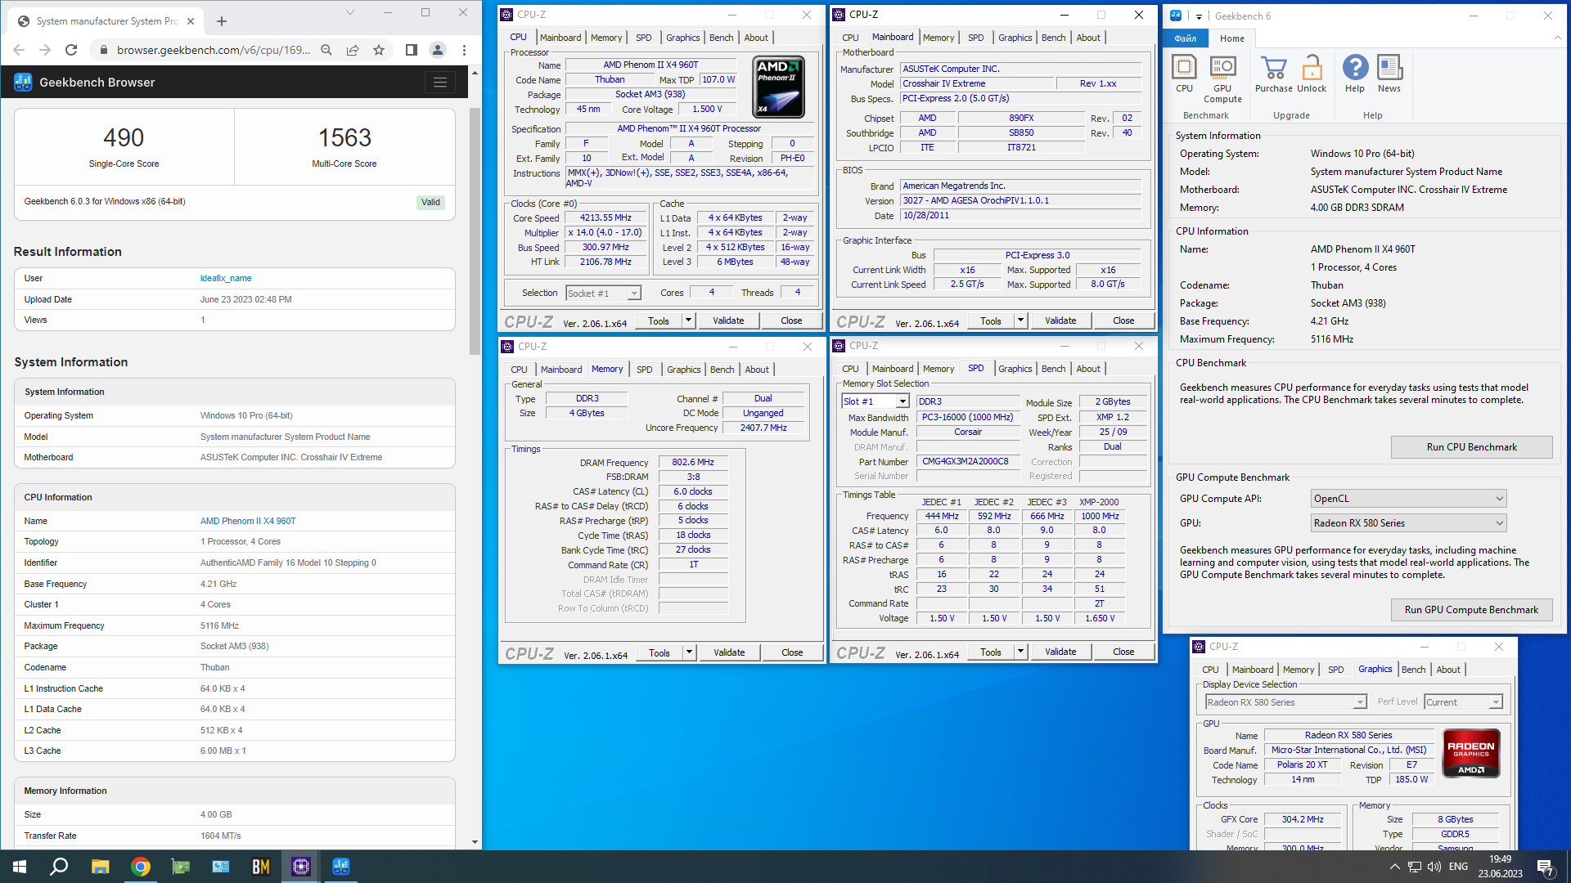Close the System manufacturer browser tab

[x=191, y=21]
